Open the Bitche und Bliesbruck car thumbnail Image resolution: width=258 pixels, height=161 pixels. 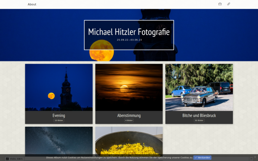tap(199, 88)
